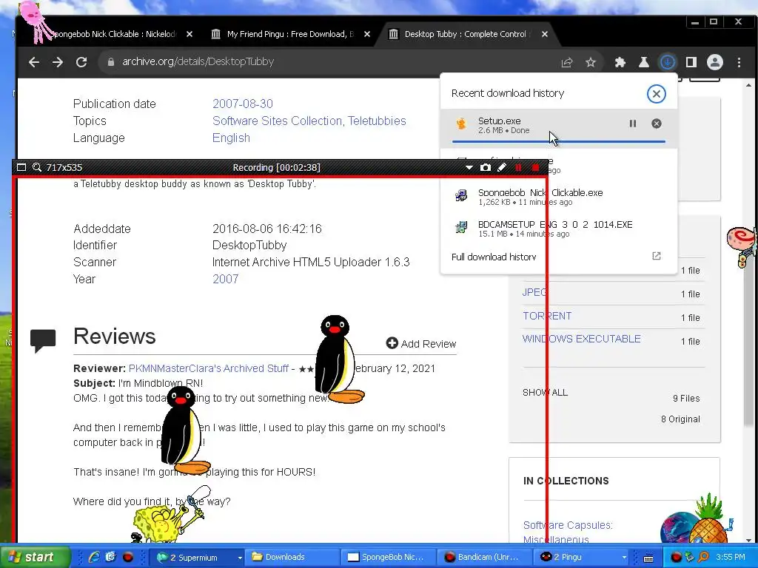Click SHOW ALL files

click(546, 393)
